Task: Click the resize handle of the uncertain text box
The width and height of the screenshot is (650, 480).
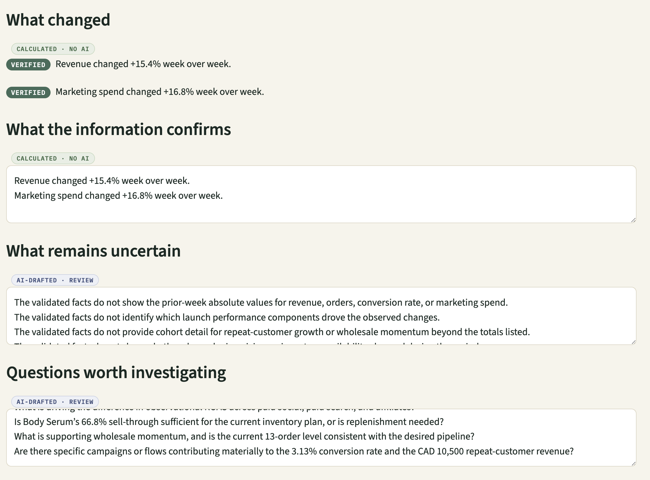Action: (x=633, y=342)
